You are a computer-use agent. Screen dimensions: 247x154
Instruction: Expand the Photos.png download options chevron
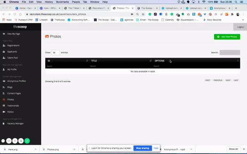point(75,149)
